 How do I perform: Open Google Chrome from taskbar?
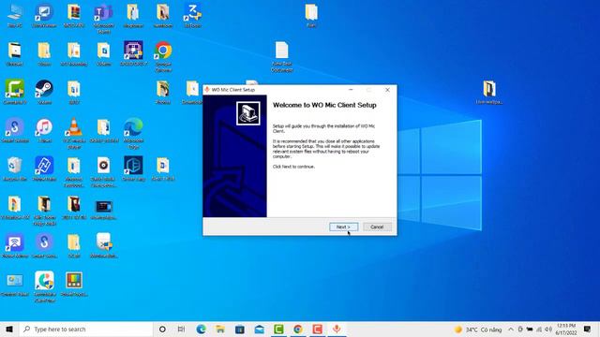(298, 329)
